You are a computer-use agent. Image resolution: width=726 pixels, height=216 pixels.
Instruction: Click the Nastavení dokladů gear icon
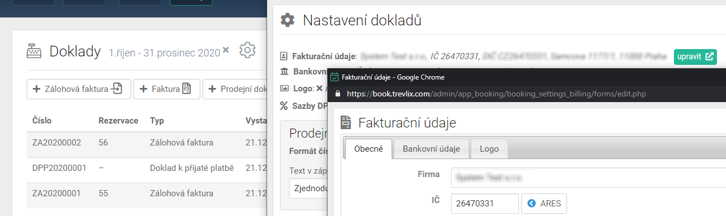(288, 21)
